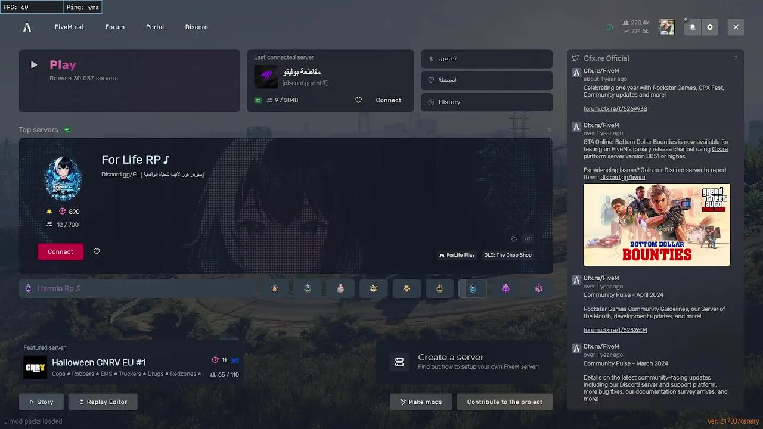
Task: Open the Portal menu link
Action: 155,27
